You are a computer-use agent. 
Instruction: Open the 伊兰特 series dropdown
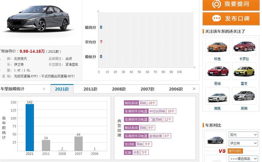pos(243,143)
